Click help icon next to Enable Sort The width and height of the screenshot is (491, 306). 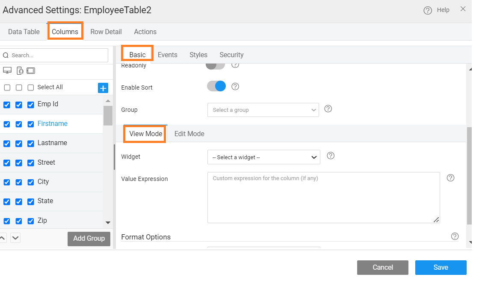235,87
